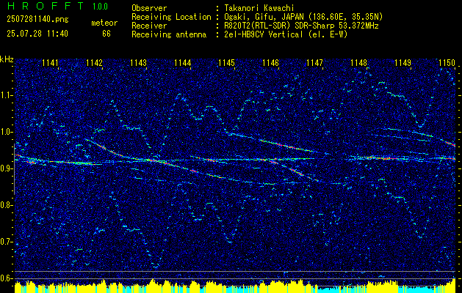Click the date stamp 25.07.28 11:40
Viewport: 462px width, 293px height.
click(37, 34)
